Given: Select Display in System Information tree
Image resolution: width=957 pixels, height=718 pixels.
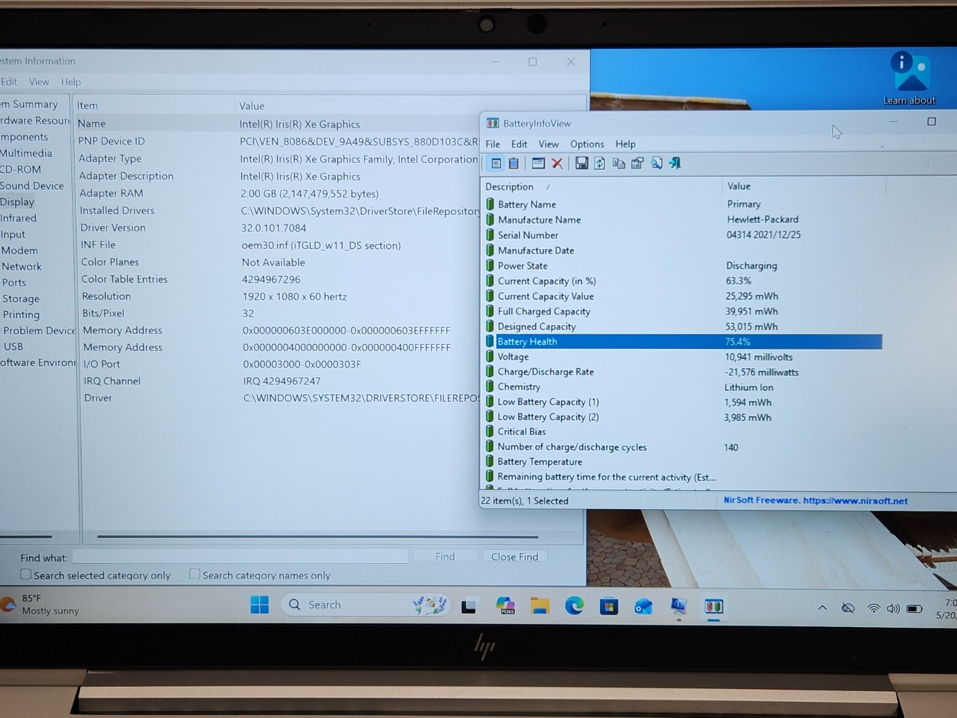Looking at the screenshot, I should 17,202.
